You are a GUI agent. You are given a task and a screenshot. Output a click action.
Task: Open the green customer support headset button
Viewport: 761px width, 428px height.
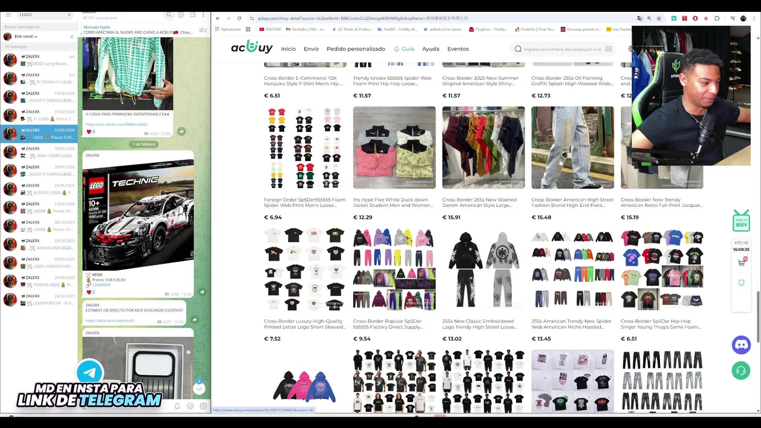click(x=741, y=370)
